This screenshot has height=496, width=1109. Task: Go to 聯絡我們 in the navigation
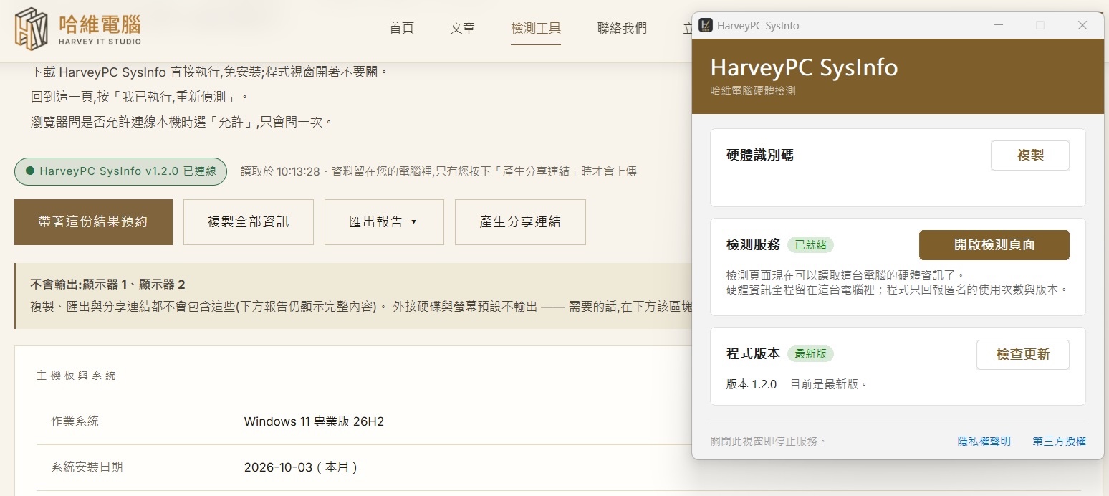tap(622, 28)
